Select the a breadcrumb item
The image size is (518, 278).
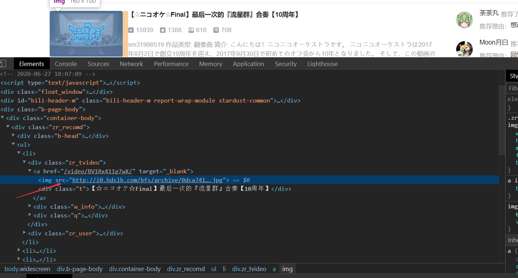tap(274, 269)
